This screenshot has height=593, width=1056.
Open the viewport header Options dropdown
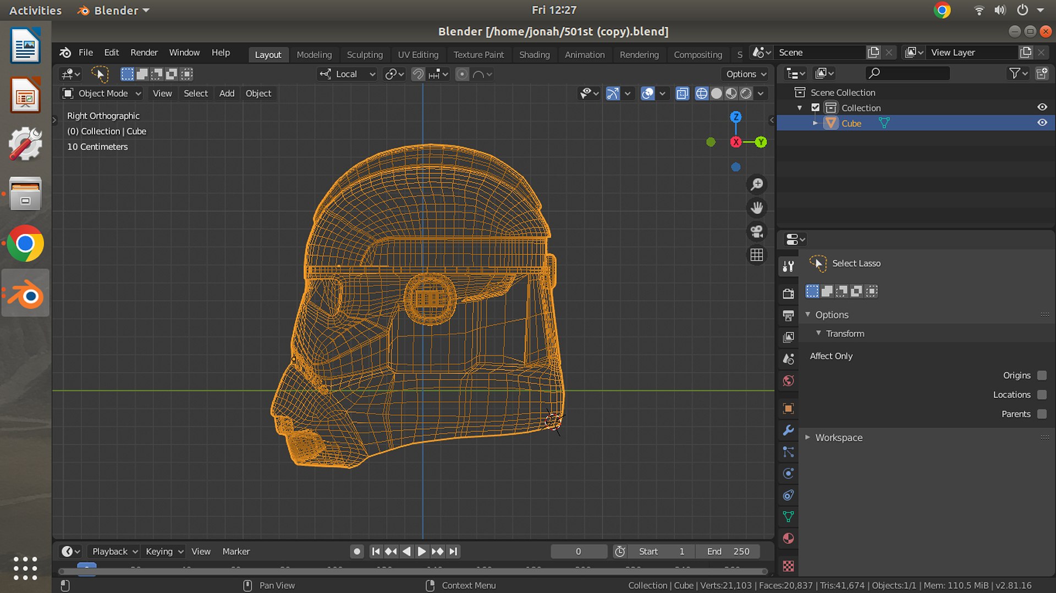point(745,74)
